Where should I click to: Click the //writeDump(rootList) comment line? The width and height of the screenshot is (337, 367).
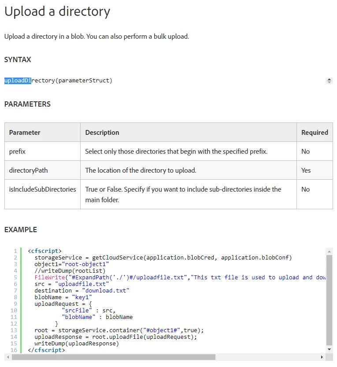70,271
